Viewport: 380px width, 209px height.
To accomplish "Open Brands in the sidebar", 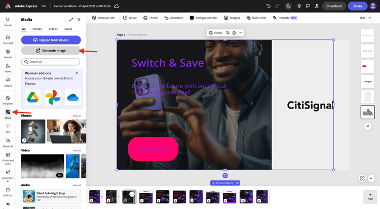I will click(x=8, y=54).
